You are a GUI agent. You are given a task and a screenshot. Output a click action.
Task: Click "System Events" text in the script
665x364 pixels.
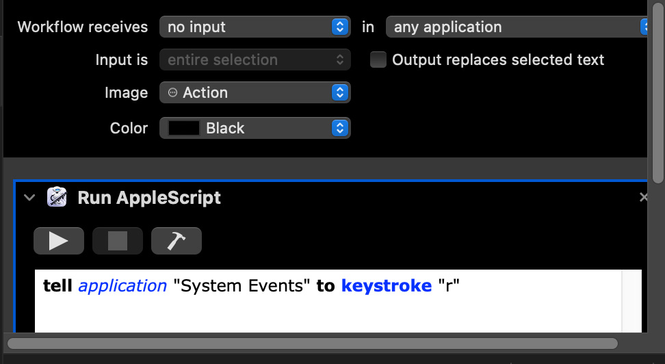(x=242, y=286)
